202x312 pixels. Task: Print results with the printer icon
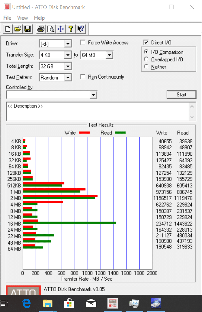pos(41,29)
